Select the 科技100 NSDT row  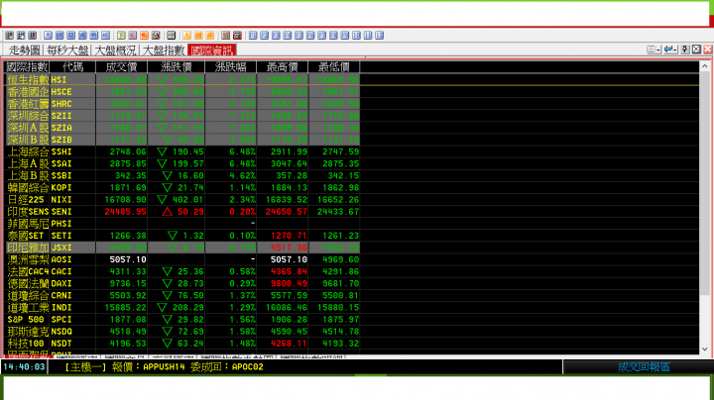[x=182, y=344]
